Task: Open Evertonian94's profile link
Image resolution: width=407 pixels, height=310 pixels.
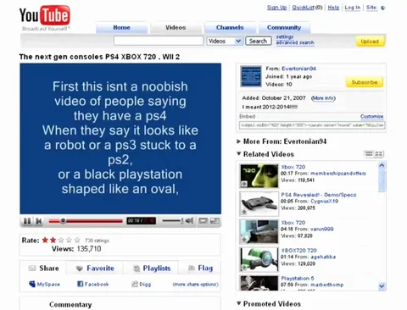Action: [298, 69]
